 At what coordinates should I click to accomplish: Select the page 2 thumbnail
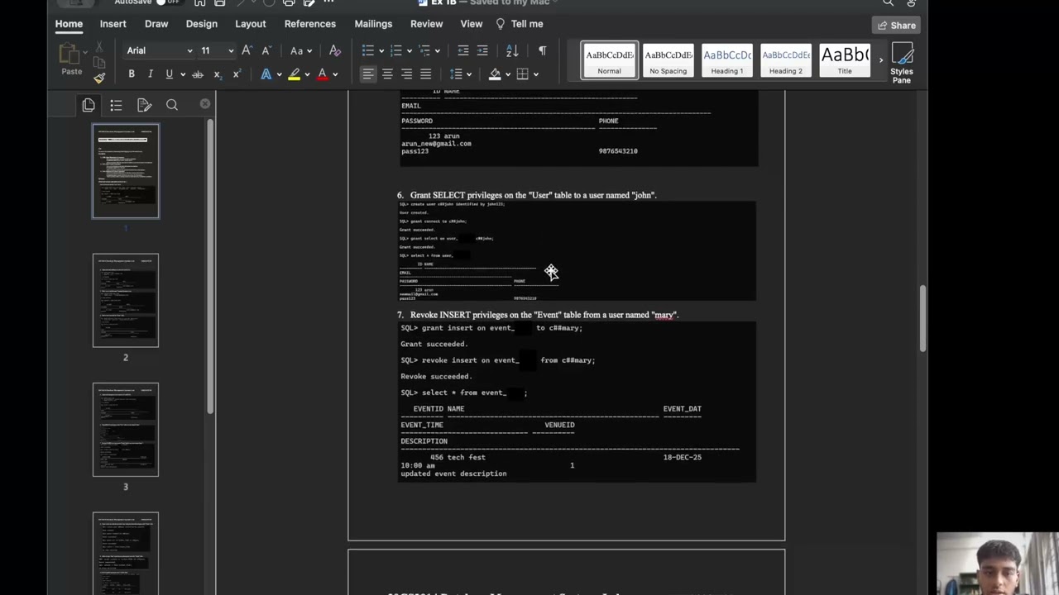pyautogui.click(x=126, y=301)
